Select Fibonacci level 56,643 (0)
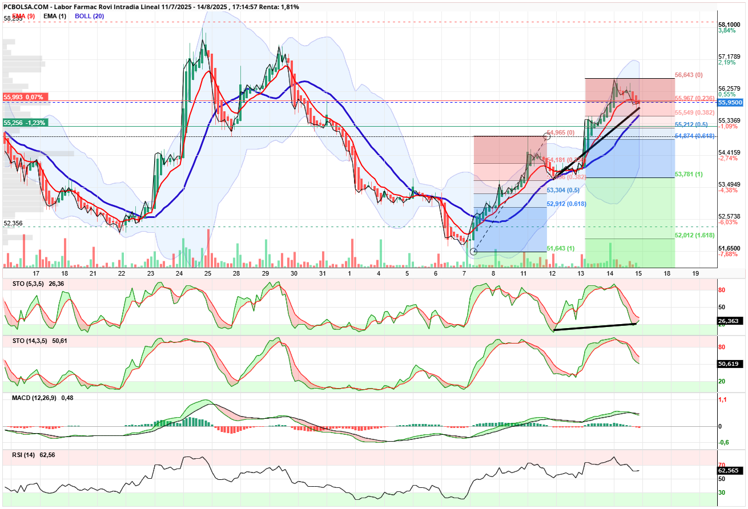 (x=689, y=75)
